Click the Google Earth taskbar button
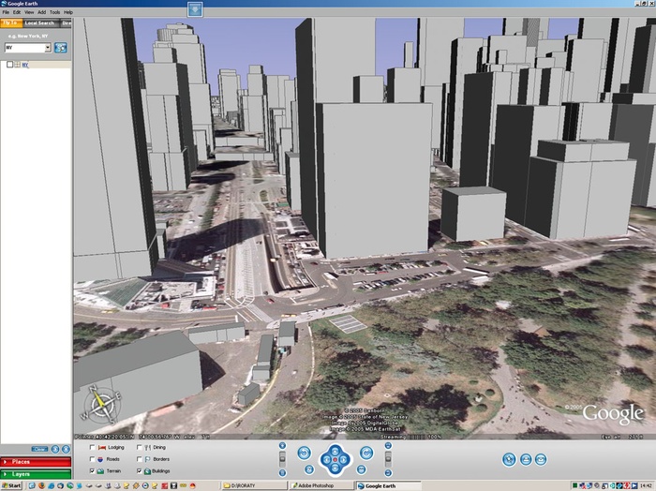This screenshot has width=656, height=491. tap(388, 485)
